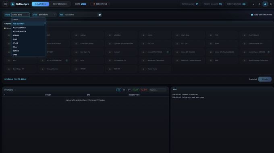Choose CASE from brand list
The height and width of the screenshot is (153, 274).
click(x=28, y=55)
